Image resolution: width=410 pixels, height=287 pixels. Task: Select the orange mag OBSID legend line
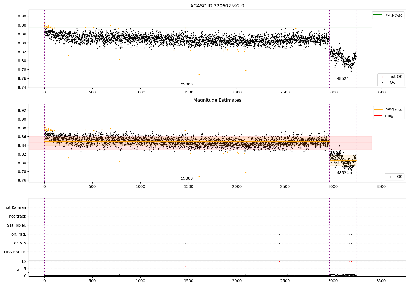379,109
